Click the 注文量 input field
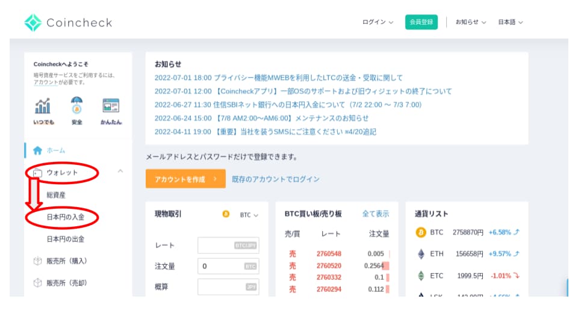Screen dimensions: 578x325 228,266
